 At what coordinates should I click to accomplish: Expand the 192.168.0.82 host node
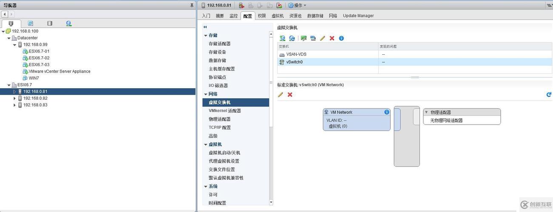click(x=14, y=98)
